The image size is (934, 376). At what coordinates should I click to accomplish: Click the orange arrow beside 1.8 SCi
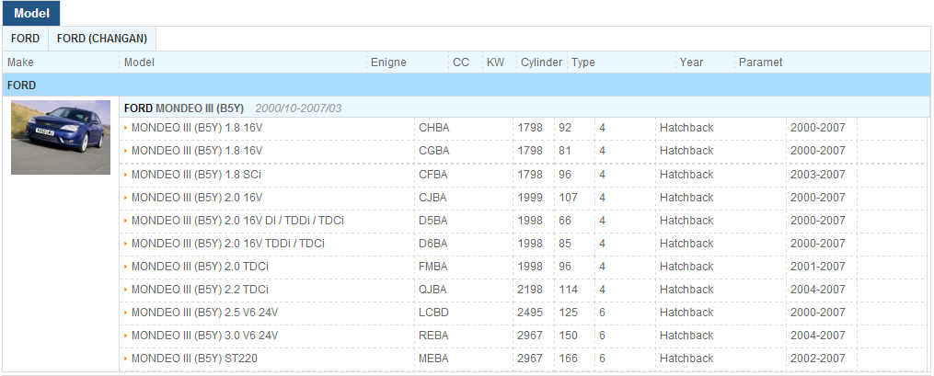coord(126,175)
